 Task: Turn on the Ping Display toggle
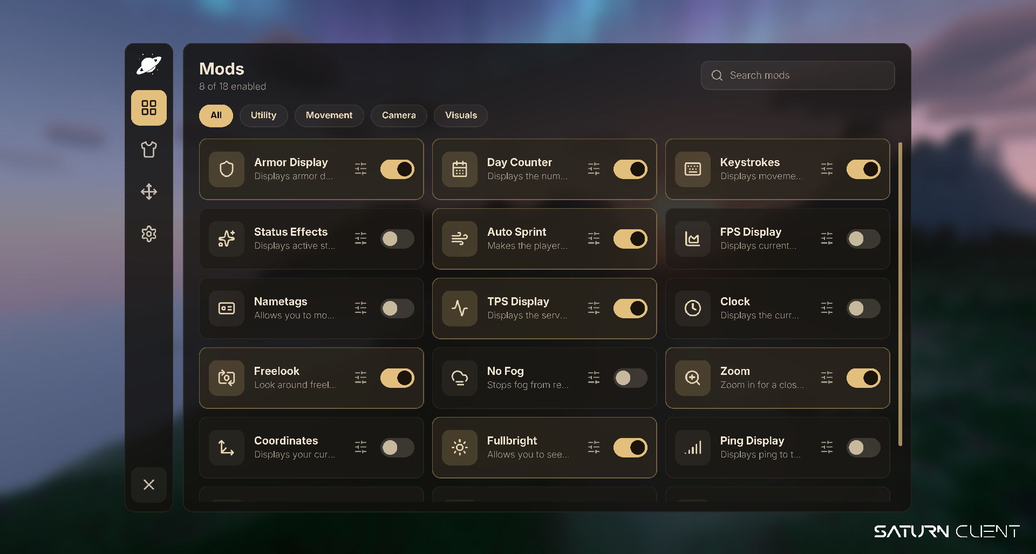click(863, 448)
